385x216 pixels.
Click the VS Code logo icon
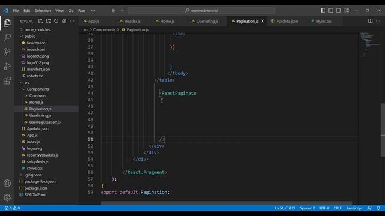point(5,11)
